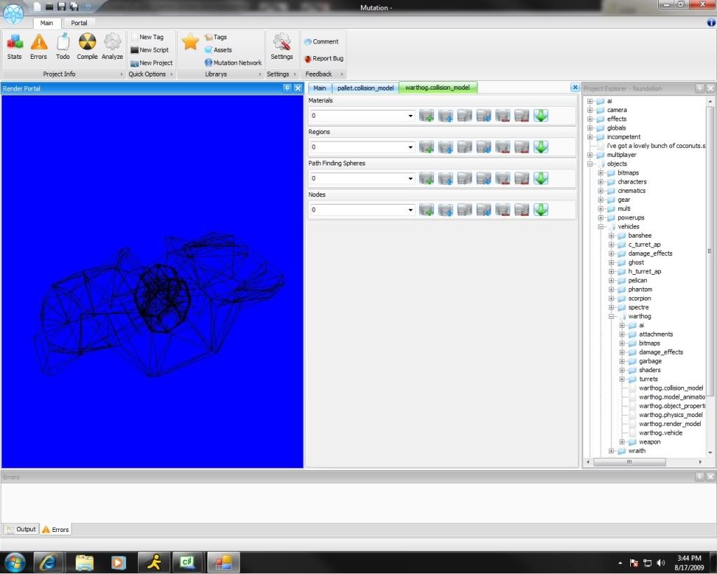Viewport: 717px width, 574px height.
Task: Click the green-plus add icon for Path Finding Spheres
Action: pos(426,179)
